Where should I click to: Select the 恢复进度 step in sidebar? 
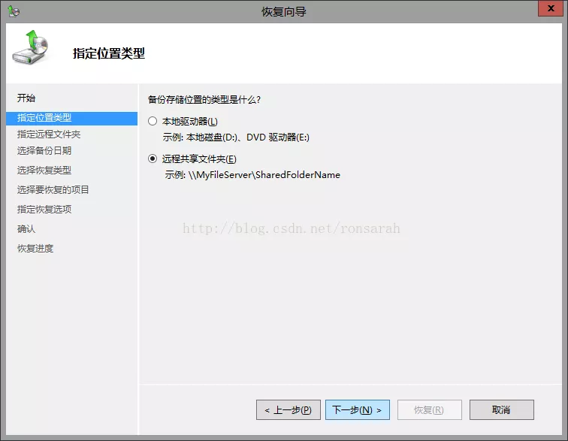pyautogui.click(x=35, y=249)
